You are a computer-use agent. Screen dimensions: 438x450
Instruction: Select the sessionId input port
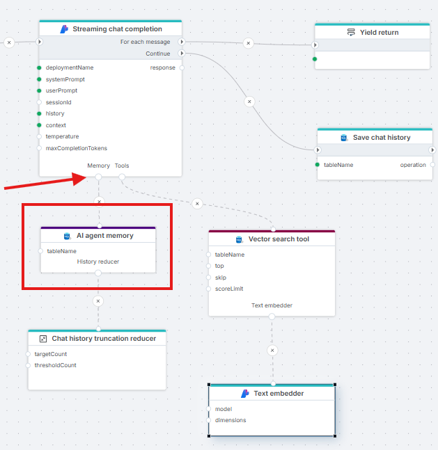(x=40, y=102)
